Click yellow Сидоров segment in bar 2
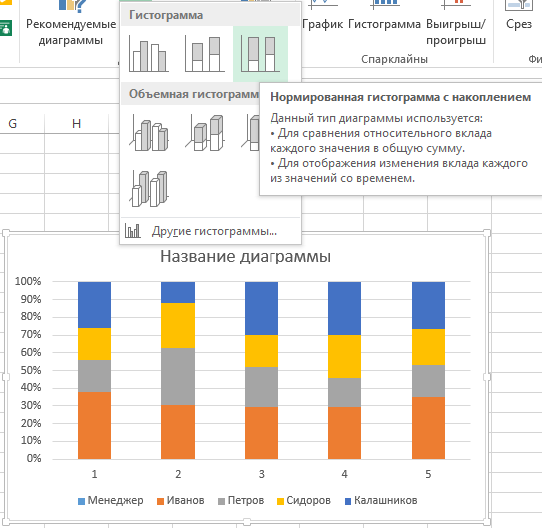The height and width of the screenshot is (528, 542). 178,325
